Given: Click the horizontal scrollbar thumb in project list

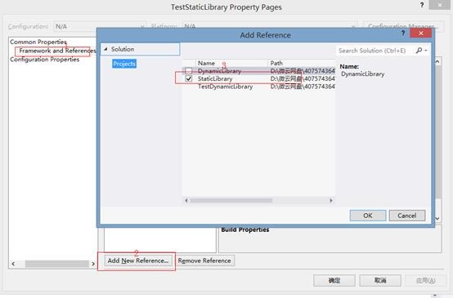Looking at the screenshot, I should pyautogui.click(x=231, y=200).
